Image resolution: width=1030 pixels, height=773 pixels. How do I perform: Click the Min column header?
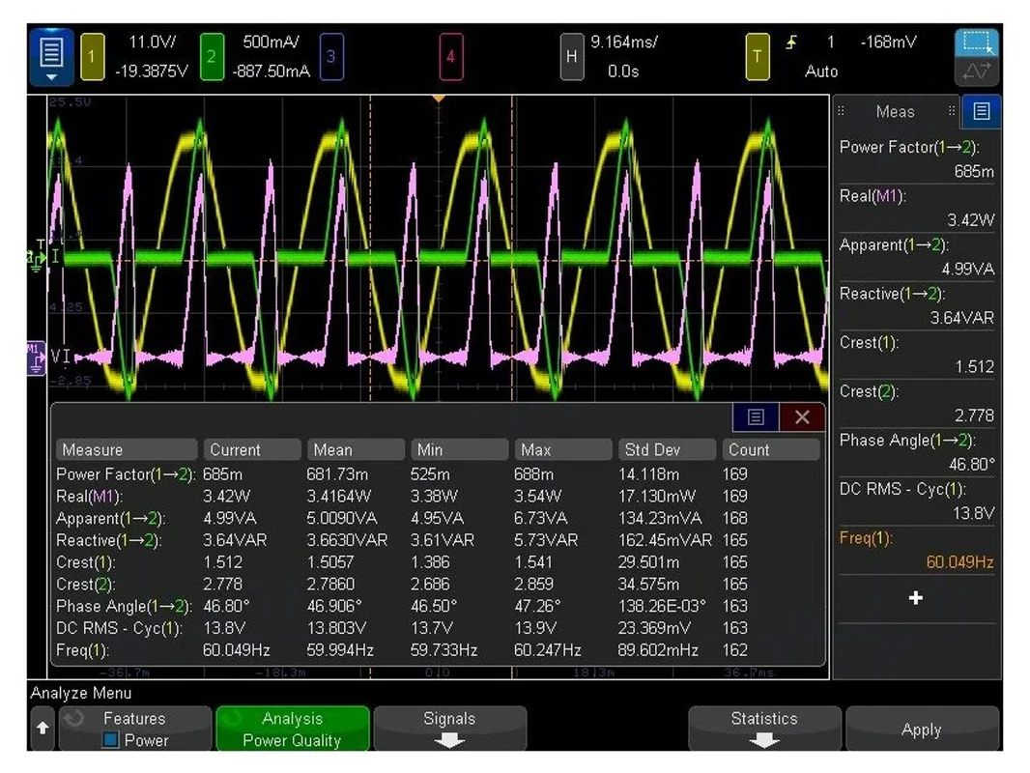click(x=460, y=450)
